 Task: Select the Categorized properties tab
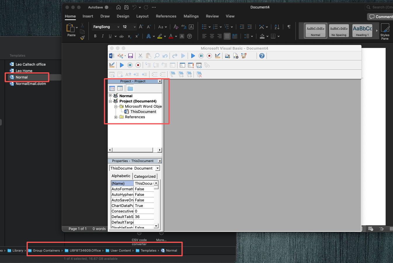[x=145, y=176]
